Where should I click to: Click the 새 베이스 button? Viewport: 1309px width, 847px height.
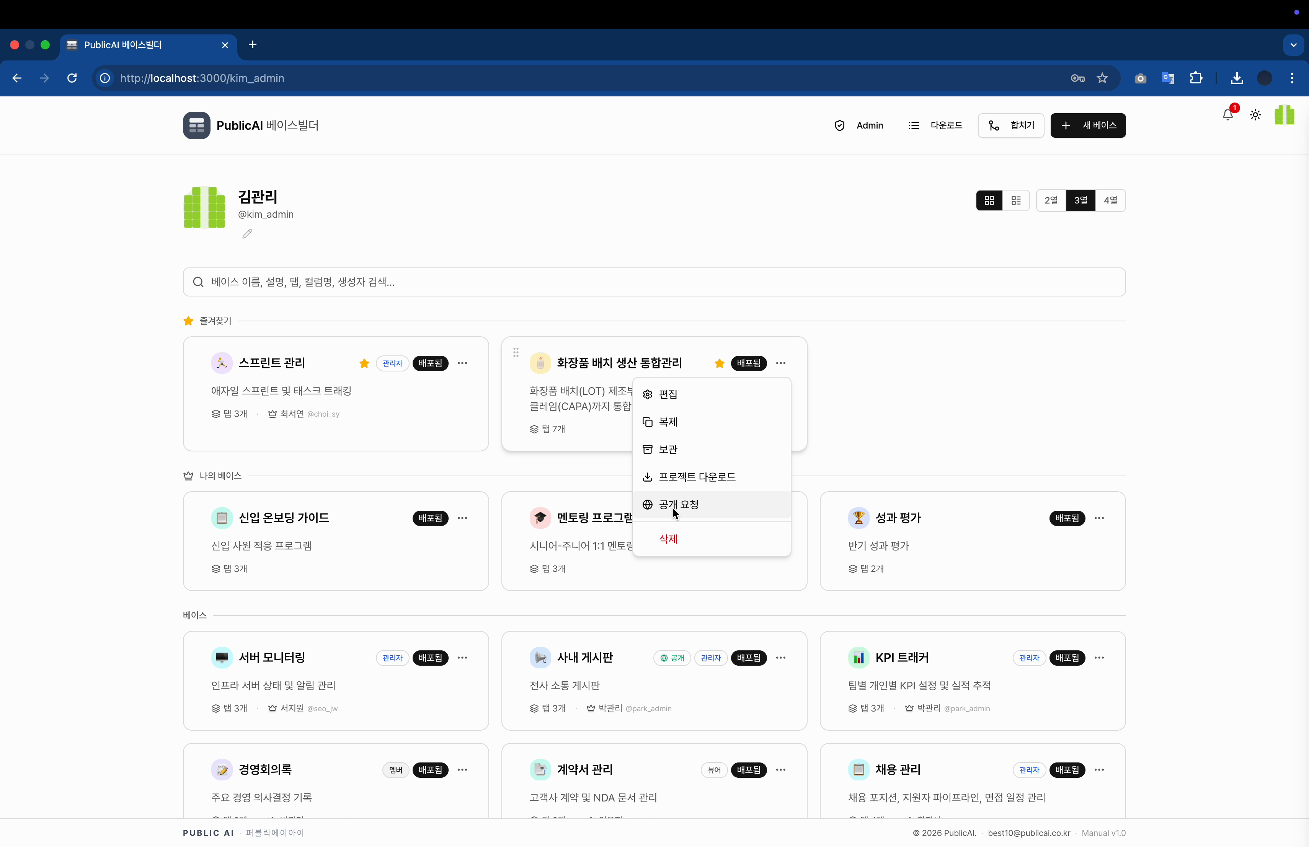(x=1088, y=125)
